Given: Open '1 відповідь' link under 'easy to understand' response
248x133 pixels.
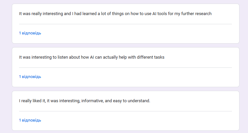Looking at the screenshot, I should coord(30,120).
